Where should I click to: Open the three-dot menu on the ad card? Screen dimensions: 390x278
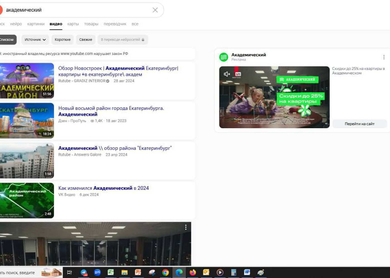coord(384,57)
